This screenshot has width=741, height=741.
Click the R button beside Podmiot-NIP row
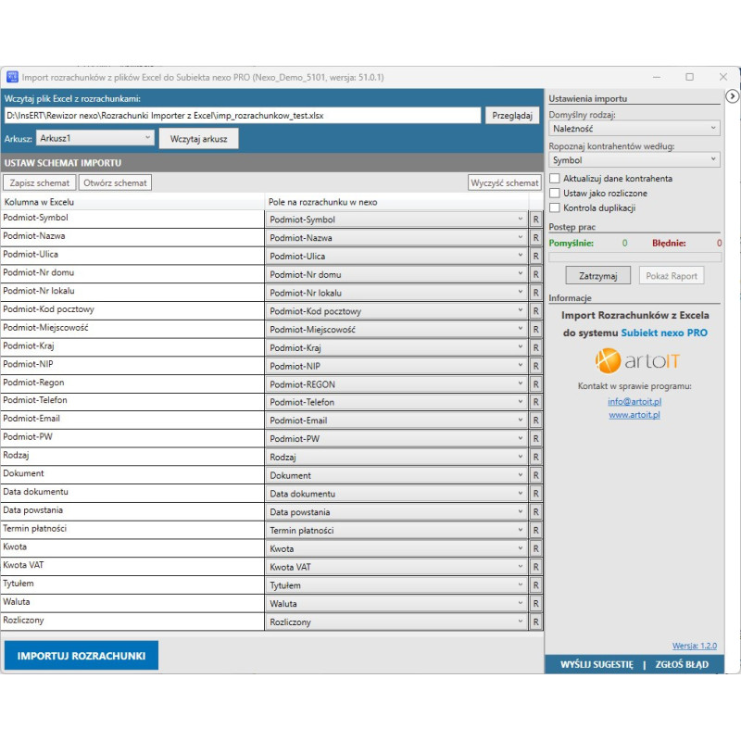[535, 366]
